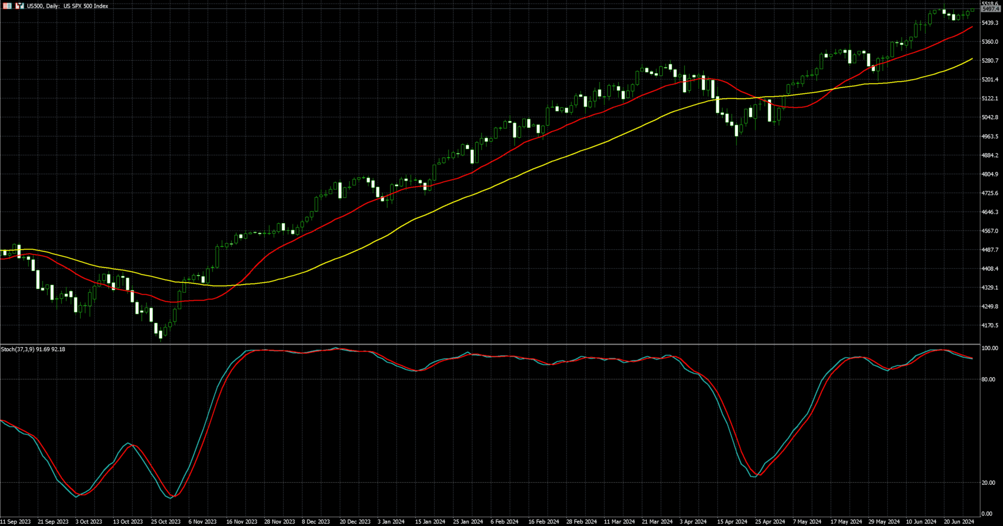Screen dimensions: 1003x526
Task: Click the 11 Sep 2023 date label
Action: [x=16, y=522]
